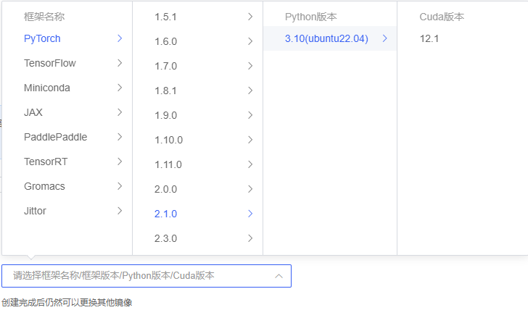The width and height of the screenshot is (528, 310).
Task: Pick Gromacs in framework list
Action: point(44,186)
